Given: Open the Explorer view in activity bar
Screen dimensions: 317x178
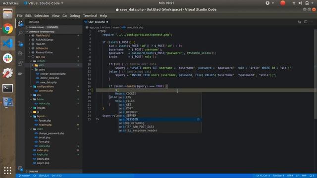Looking at the screenshot, I should (20, 23).
